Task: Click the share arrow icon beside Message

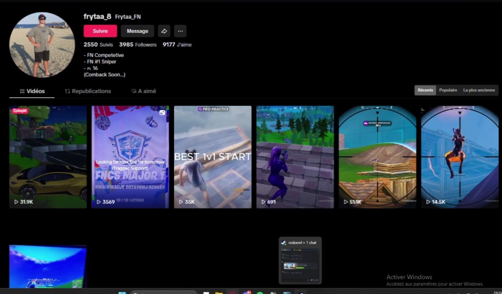Action: point(164,31)
